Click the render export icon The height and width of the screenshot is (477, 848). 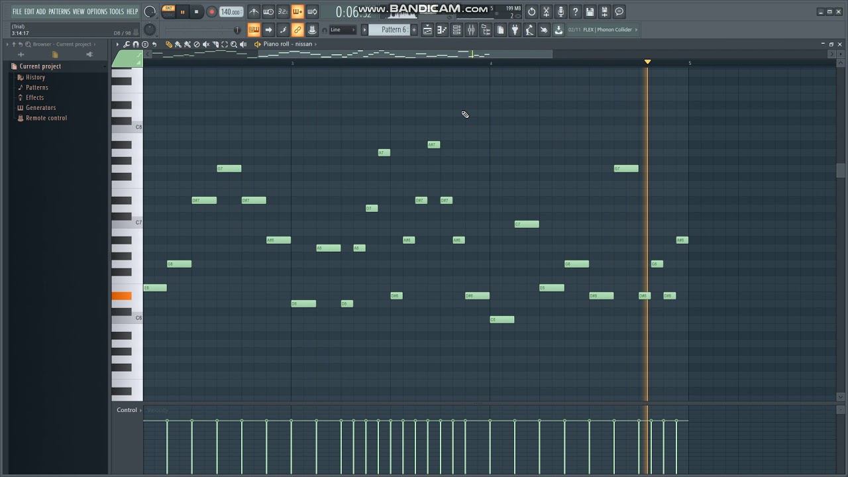604,12
